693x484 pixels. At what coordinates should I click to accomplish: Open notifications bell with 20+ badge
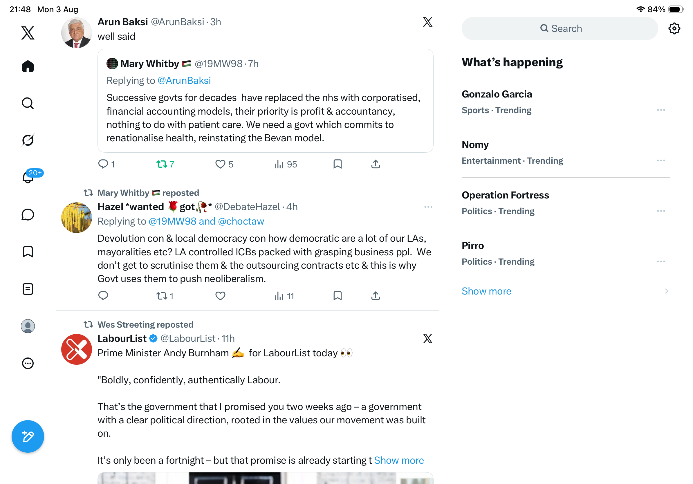coord(28,177)
